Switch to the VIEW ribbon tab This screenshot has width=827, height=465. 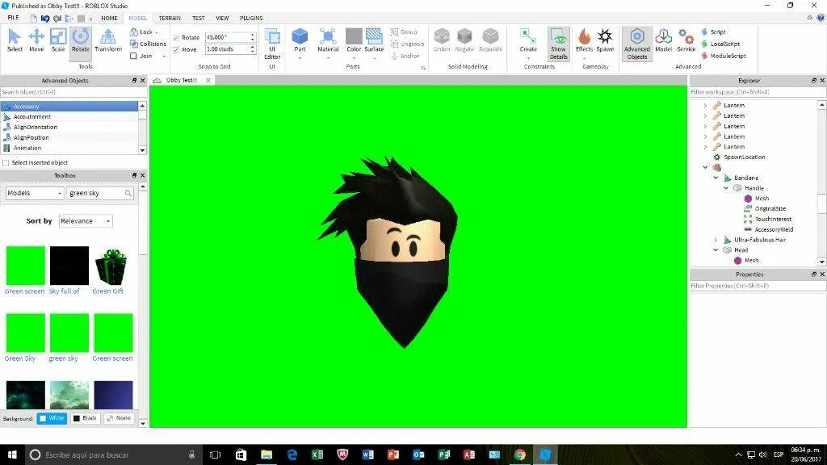pos(222,18)
